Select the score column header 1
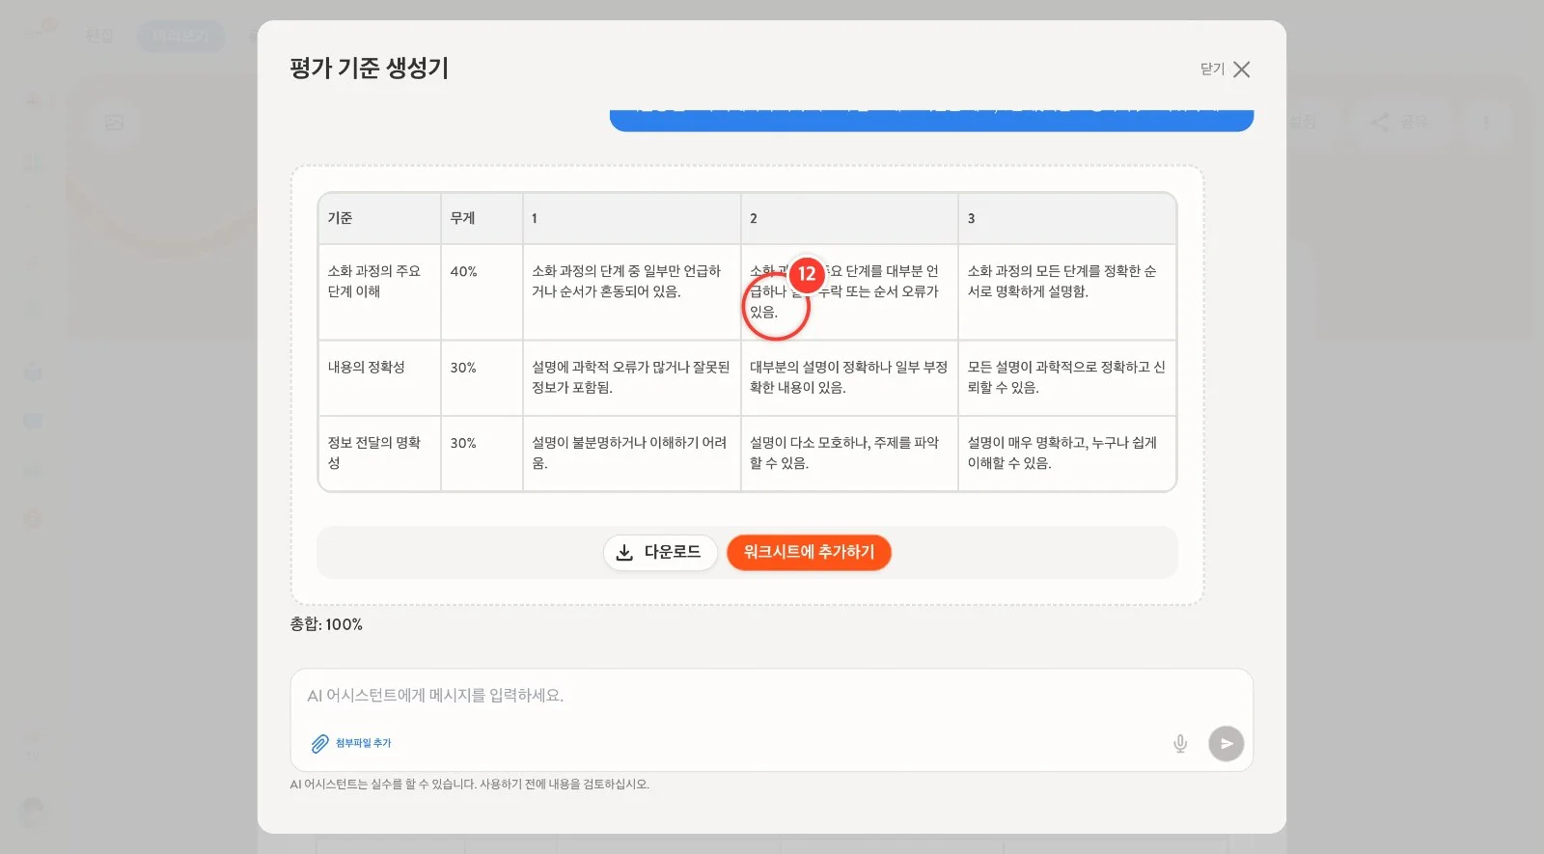Viewport: 1544px width, 854px height. pos(631,218)
